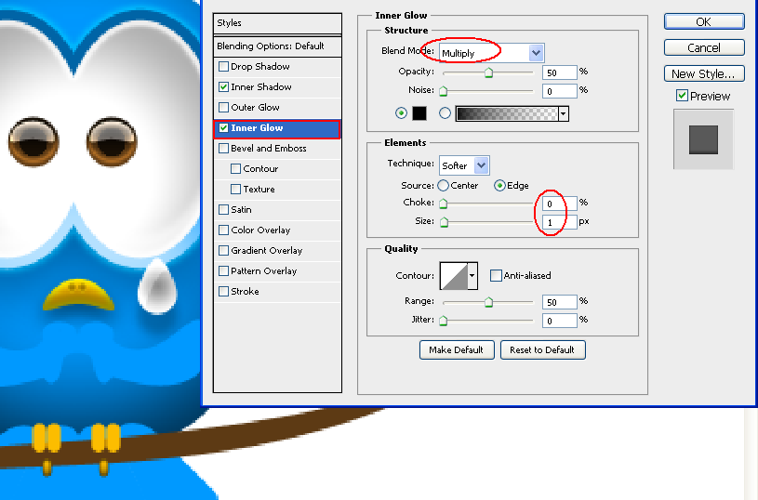Enable the Satin checkbox
758x500 pixels.
click(223, 210)
